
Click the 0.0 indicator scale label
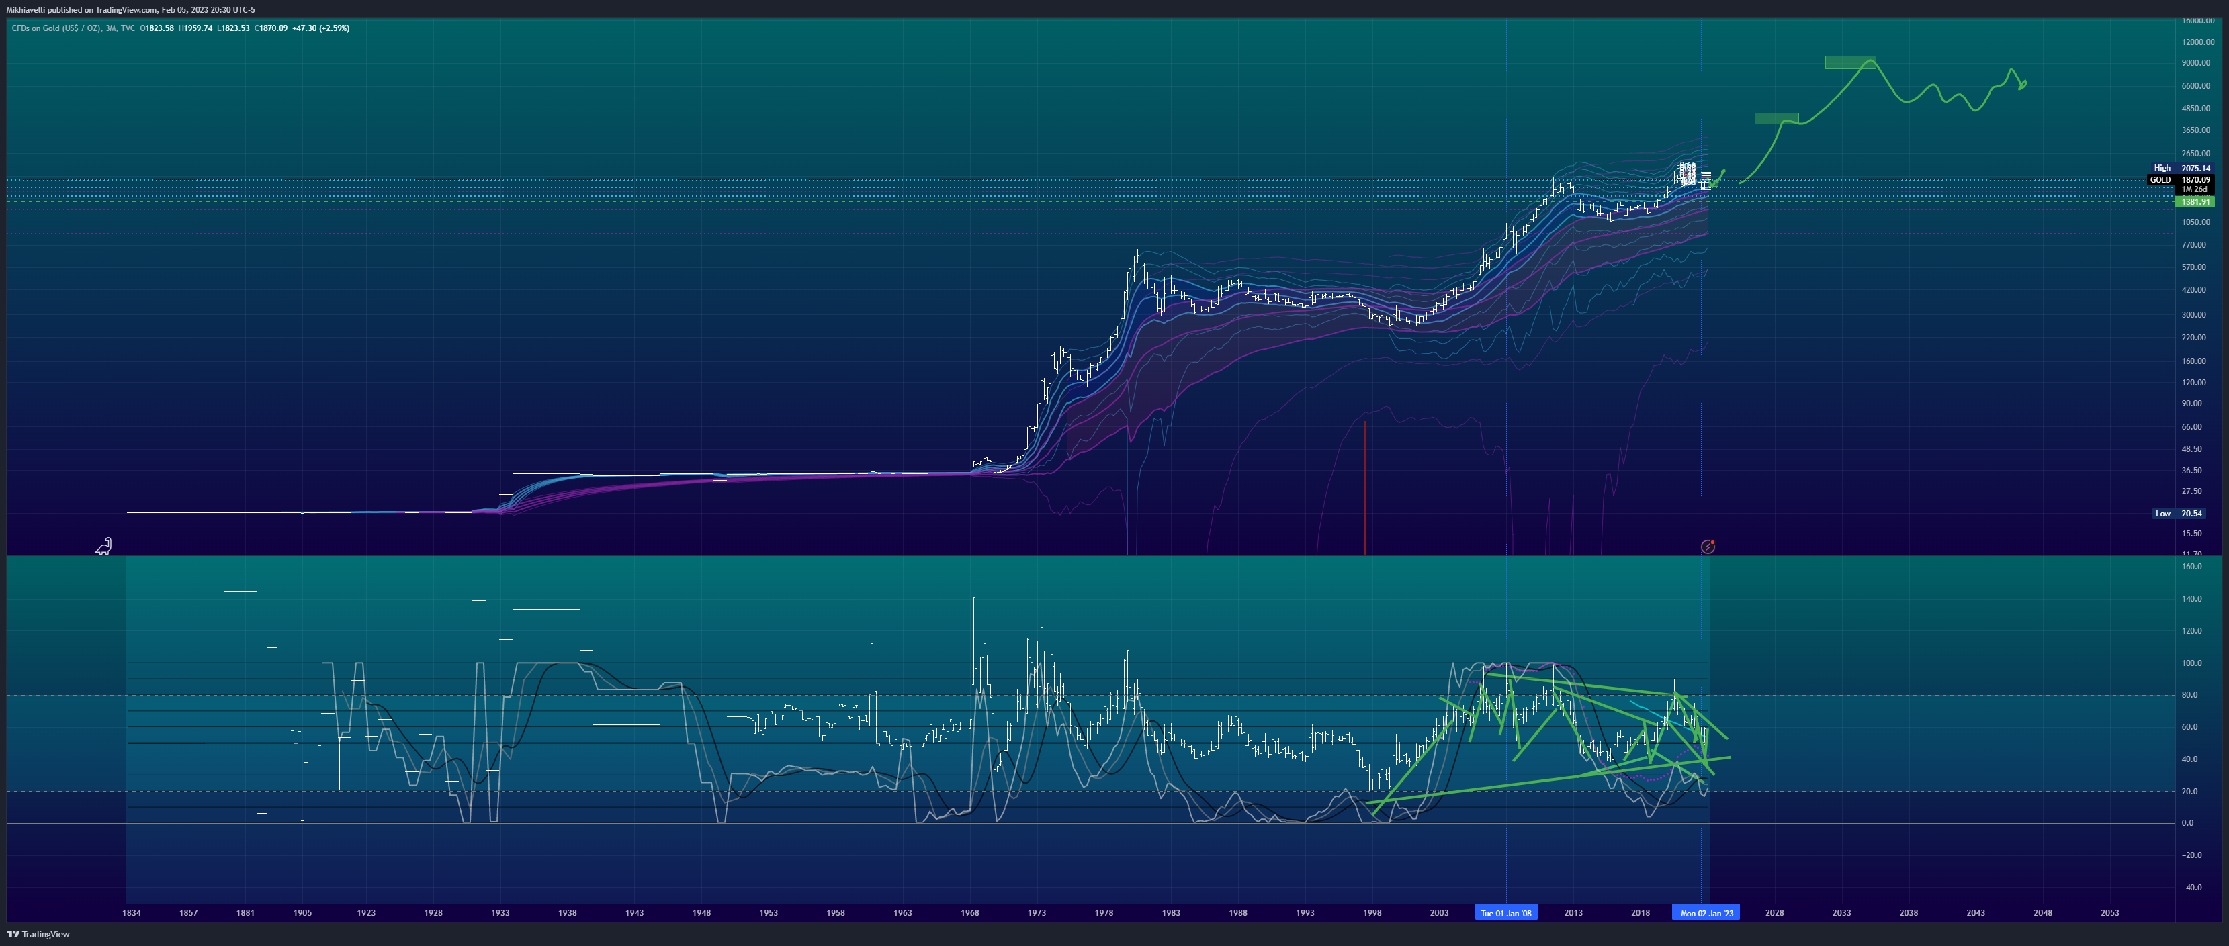point(2187,823)
